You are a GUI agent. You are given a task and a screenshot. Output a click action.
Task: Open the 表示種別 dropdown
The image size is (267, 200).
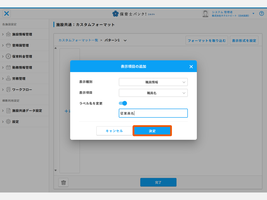153,82
